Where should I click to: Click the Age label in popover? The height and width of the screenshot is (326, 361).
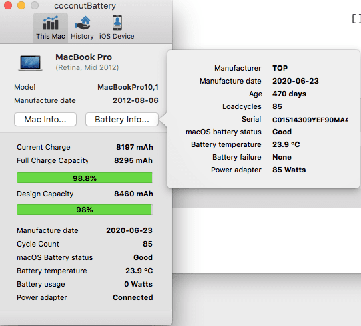pyautogui.click(x=256, y=94)
